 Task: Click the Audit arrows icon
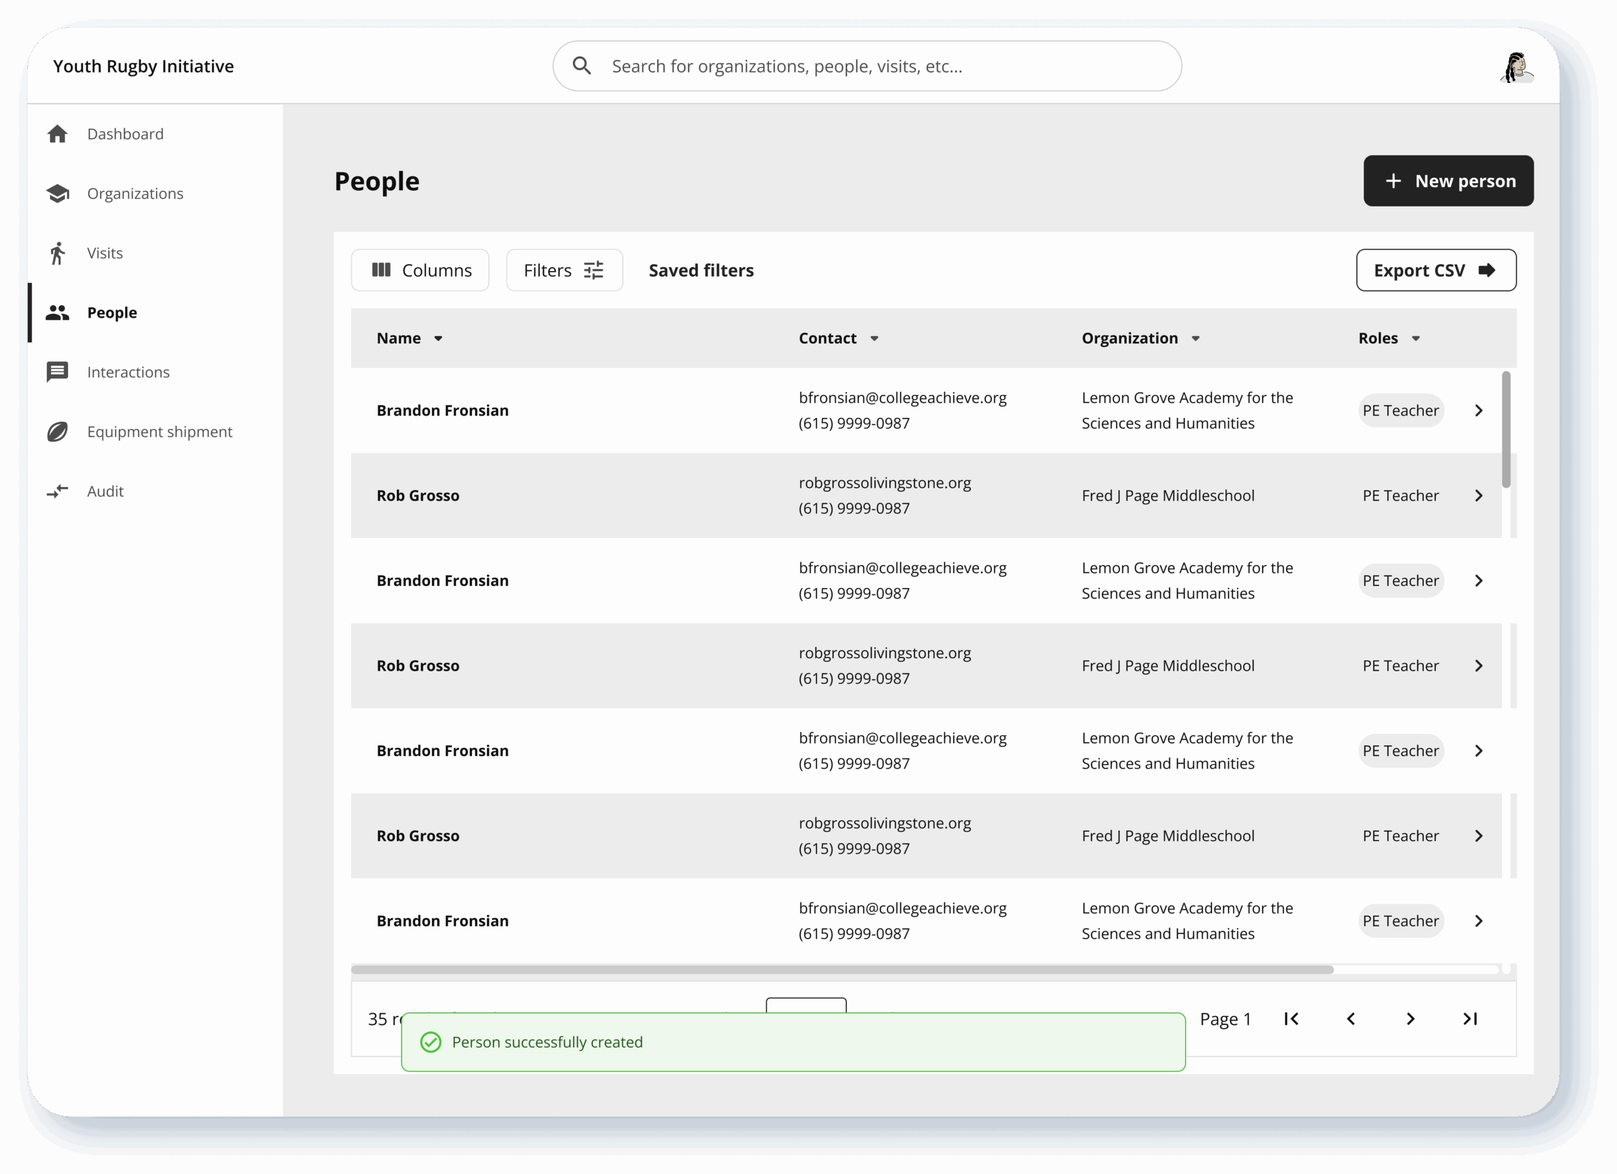(x=57, y=491)
